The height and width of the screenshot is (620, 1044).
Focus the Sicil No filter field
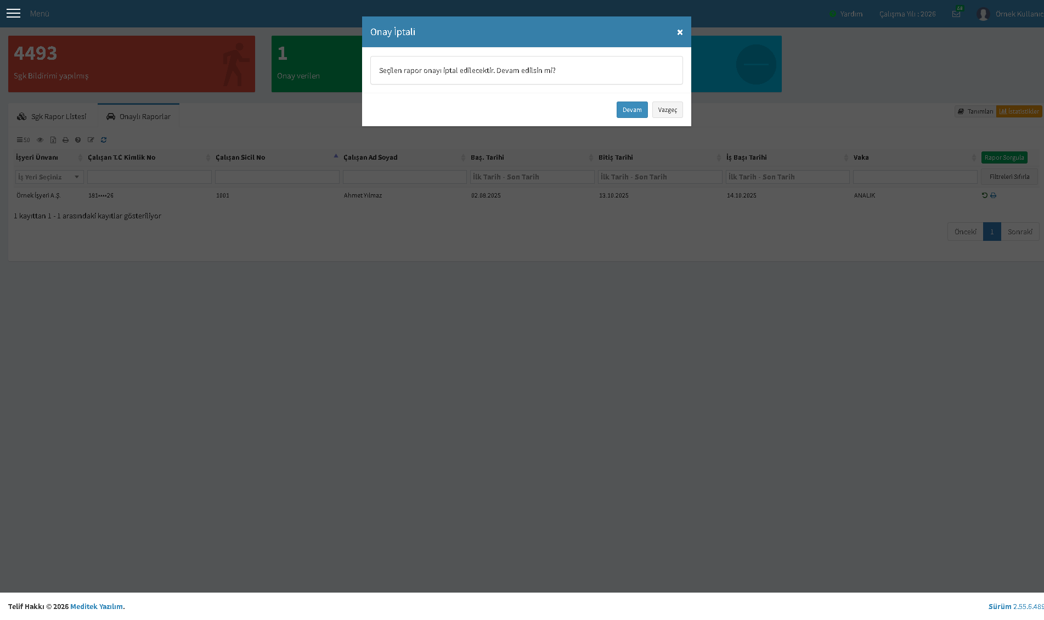pos(277,177)
